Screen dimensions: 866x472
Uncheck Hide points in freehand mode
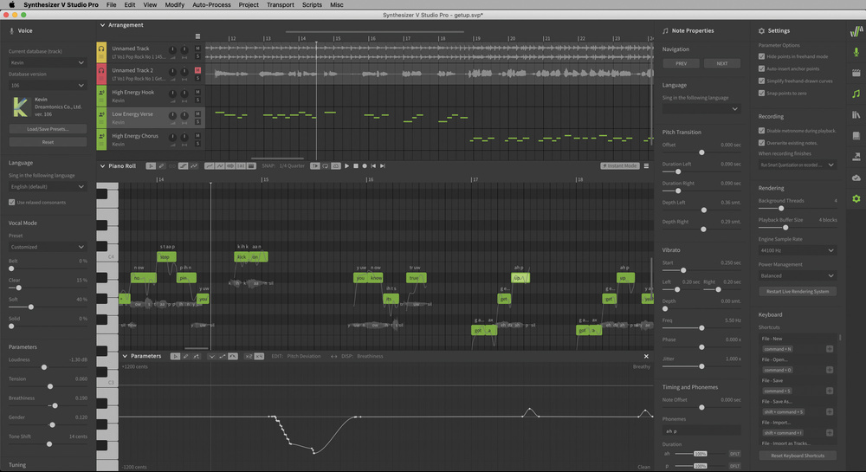tap(761, 56)
